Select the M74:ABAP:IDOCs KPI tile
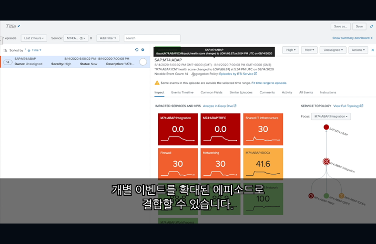This screenshot has height=244, width=376. (x=263, y=164)
